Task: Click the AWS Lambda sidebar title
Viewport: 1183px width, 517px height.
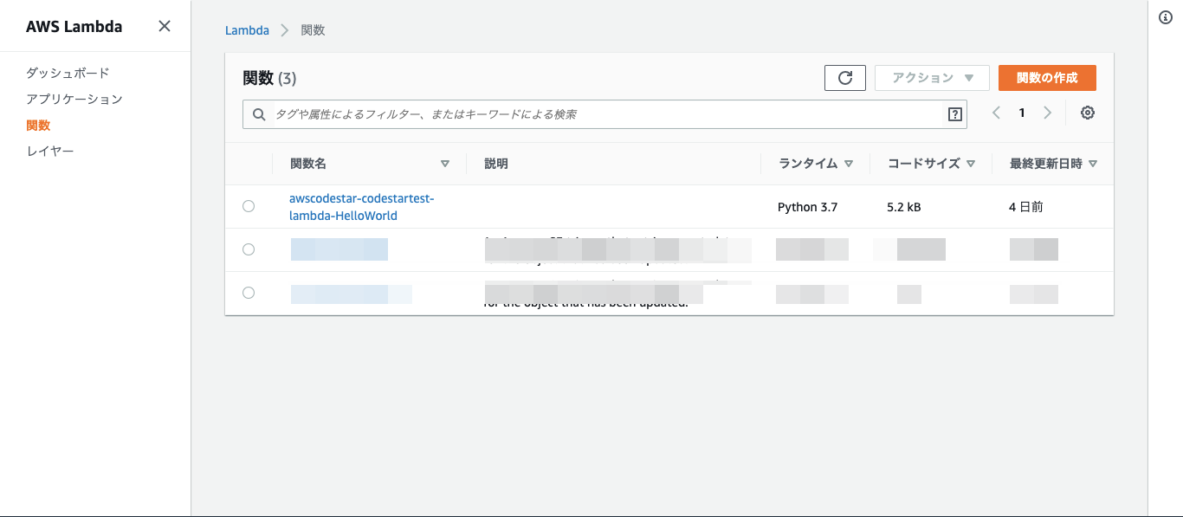Action: [x=74, y=26]
